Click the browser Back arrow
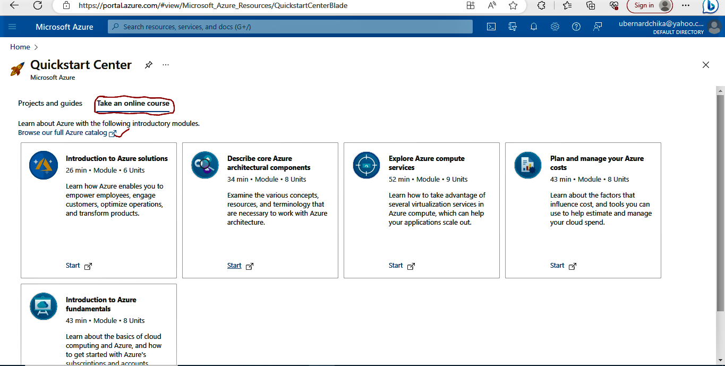 [14, 5]
